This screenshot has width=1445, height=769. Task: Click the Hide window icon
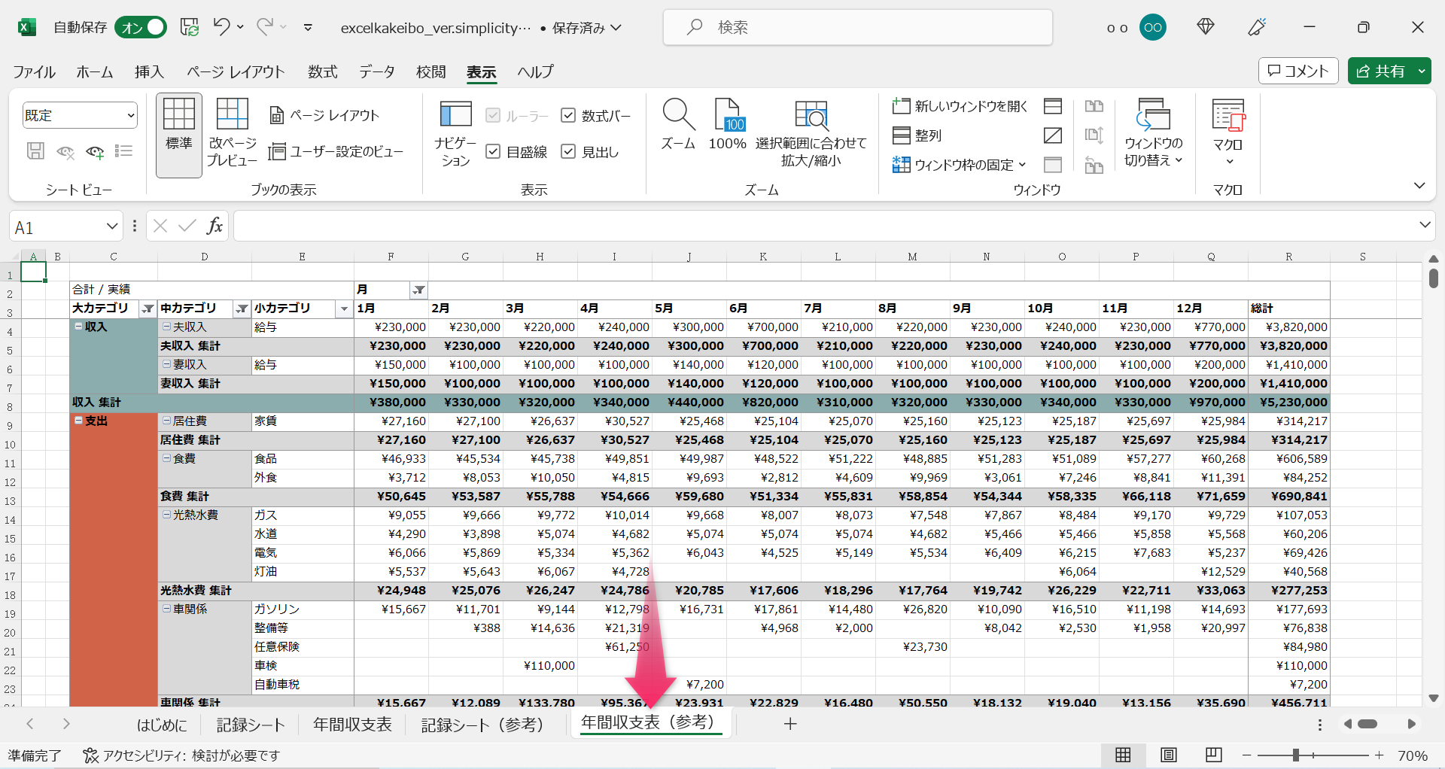point(1053,135)
